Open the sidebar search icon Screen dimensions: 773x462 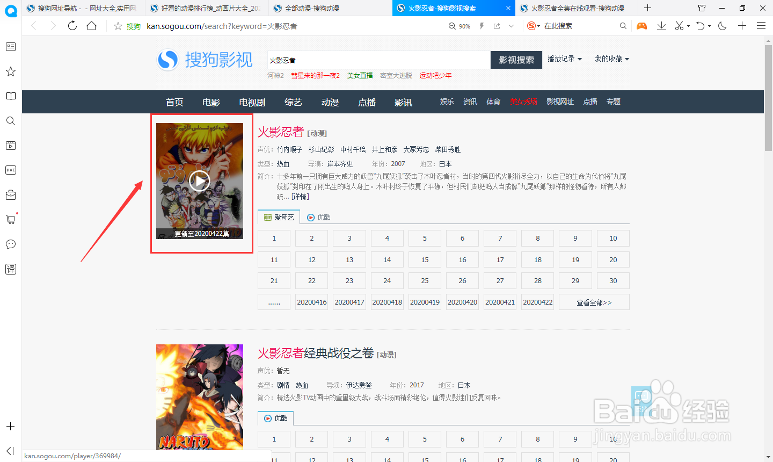point(11,121)
